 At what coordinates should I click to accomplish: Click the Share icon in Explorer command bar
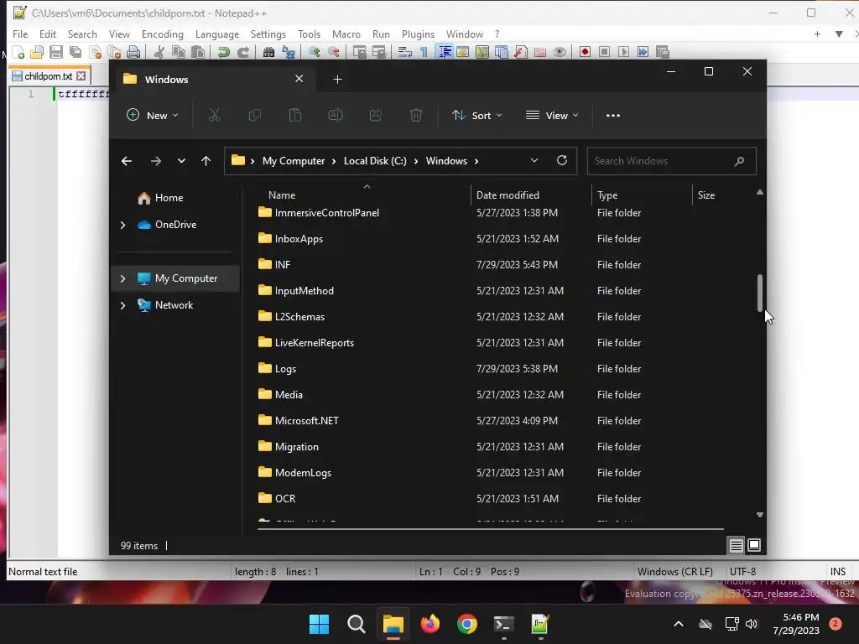(x=375, y=116)
